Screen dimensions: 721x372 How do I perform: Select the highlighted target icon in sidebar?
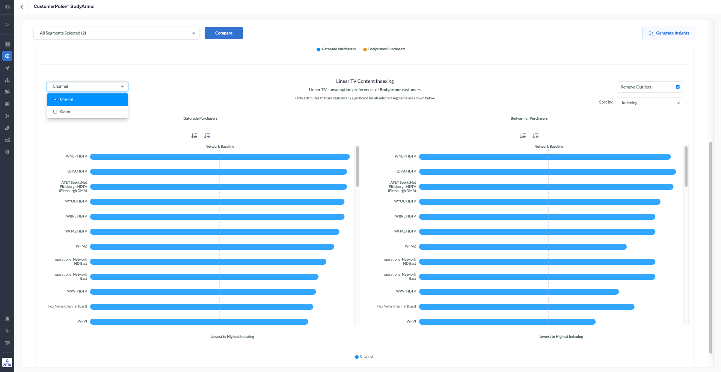tap(7, 56)
